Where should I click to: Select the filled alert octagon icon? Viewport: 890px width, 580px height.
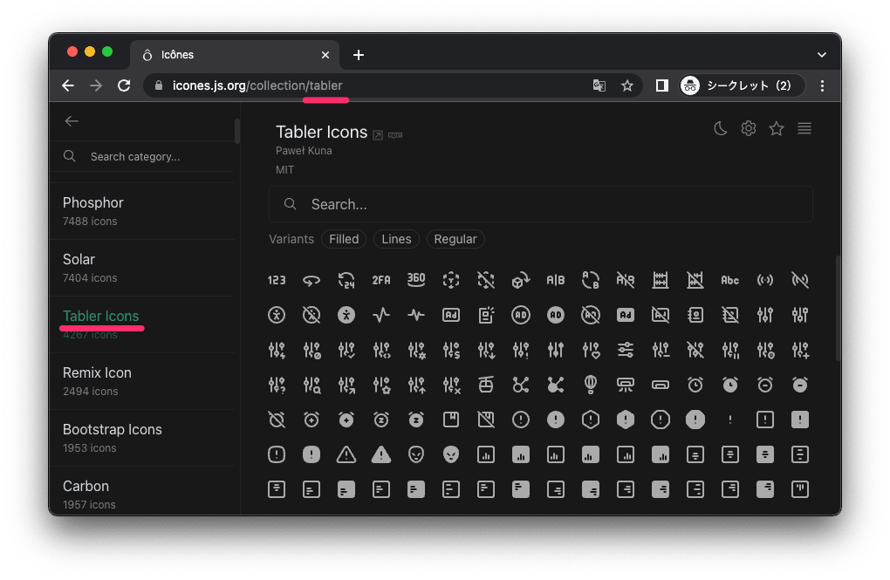695,420
